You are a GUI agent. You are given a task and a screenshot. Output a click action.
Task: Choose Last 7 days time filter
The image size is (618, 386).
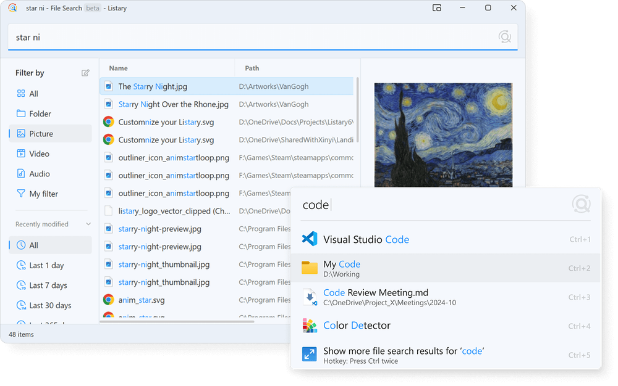[x=50, y=285]
